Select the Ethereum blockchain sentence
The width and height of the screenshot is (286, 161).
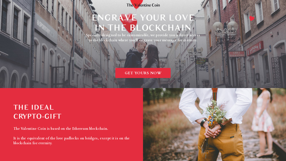tap(61, 129)
